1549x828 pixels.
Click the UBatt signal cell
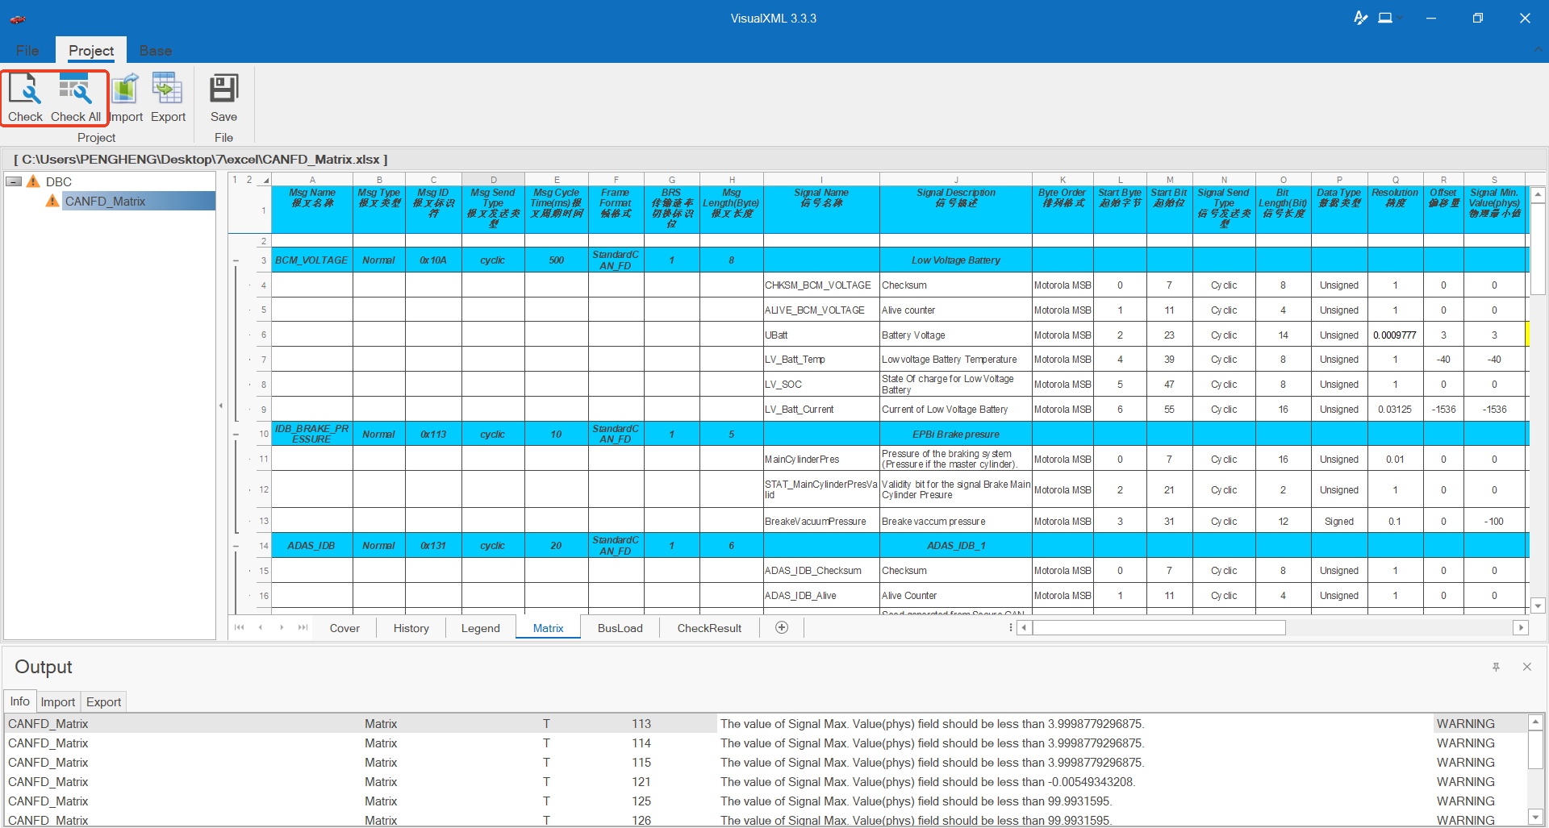click(821, 335)
